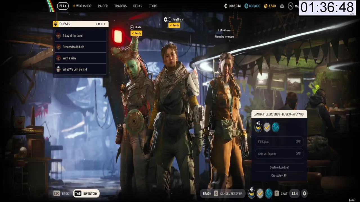Open the A Lay of the Land quest
360x202 pixels.
coord(81,36)
